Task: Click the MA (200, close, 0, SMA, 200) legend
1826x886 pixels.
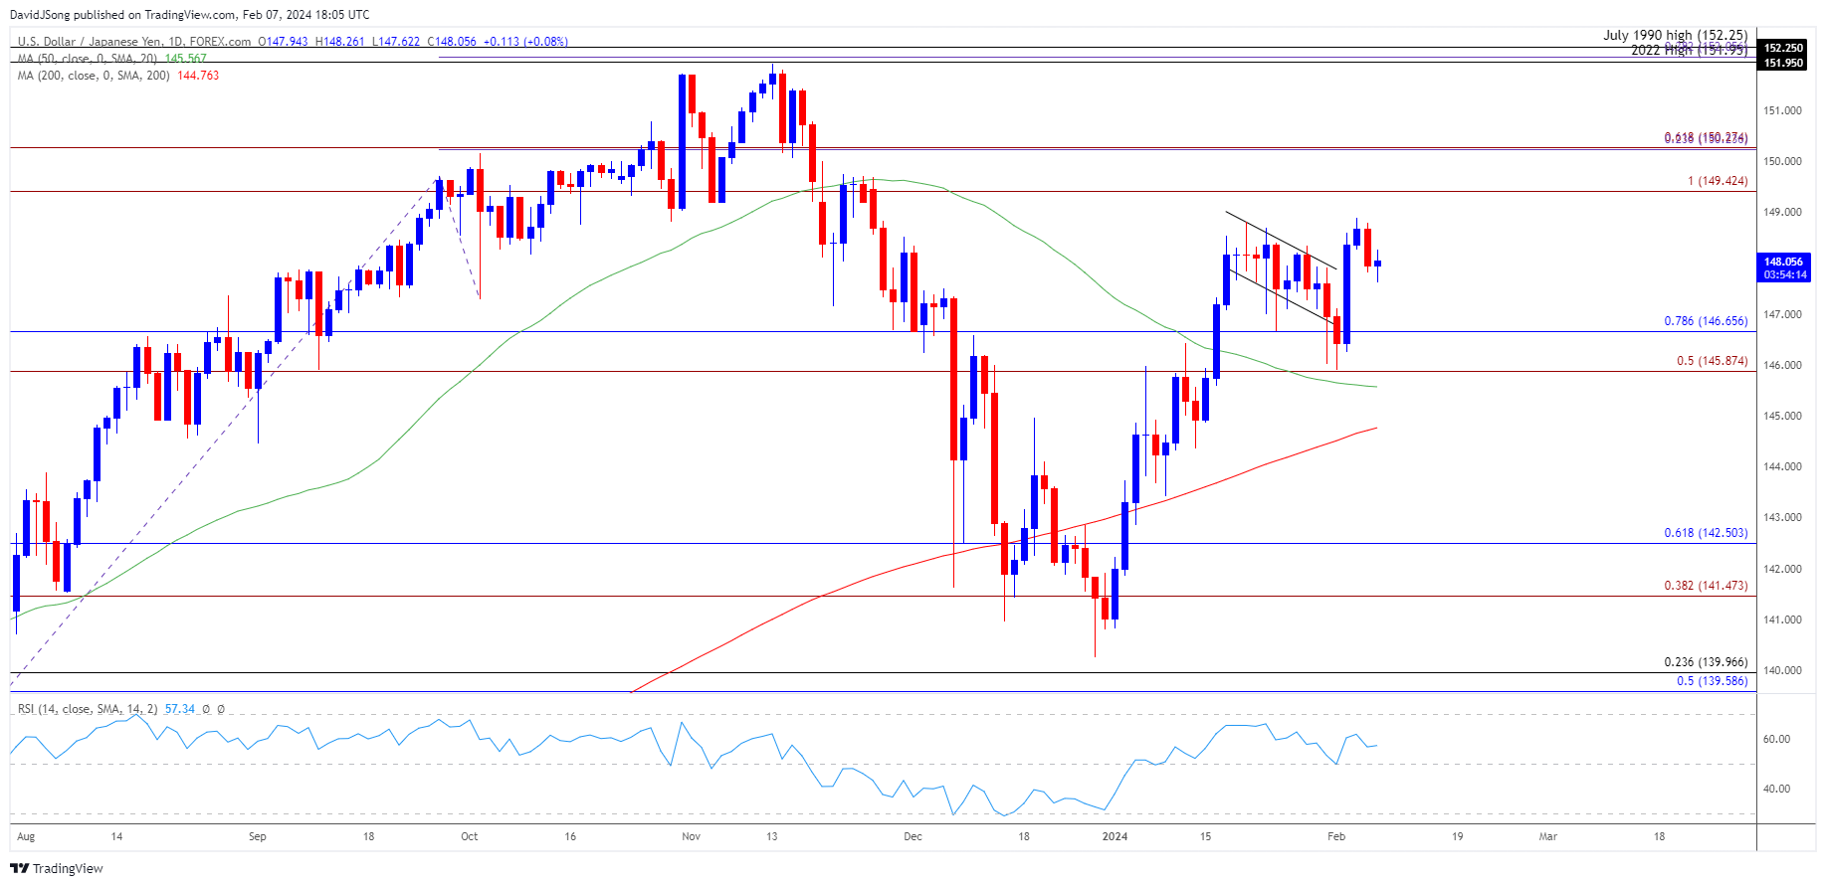Action: coord(94,76)
